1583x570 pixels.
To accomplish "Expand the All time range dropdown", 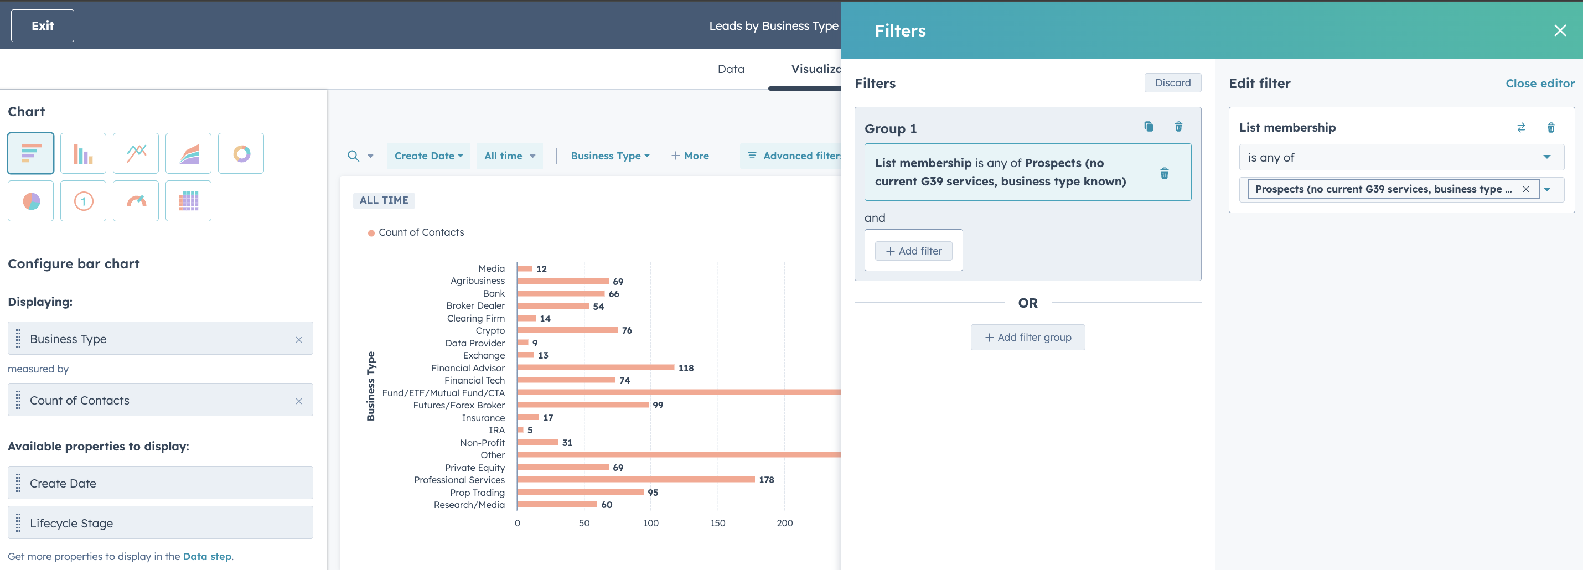I will tap(509, 156).
